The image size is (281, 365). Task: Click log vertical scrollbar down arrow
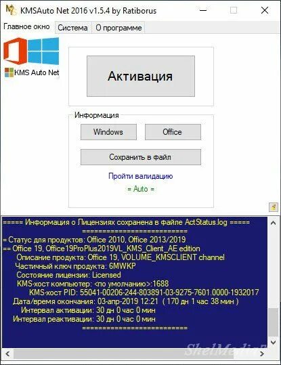(274, 343)
